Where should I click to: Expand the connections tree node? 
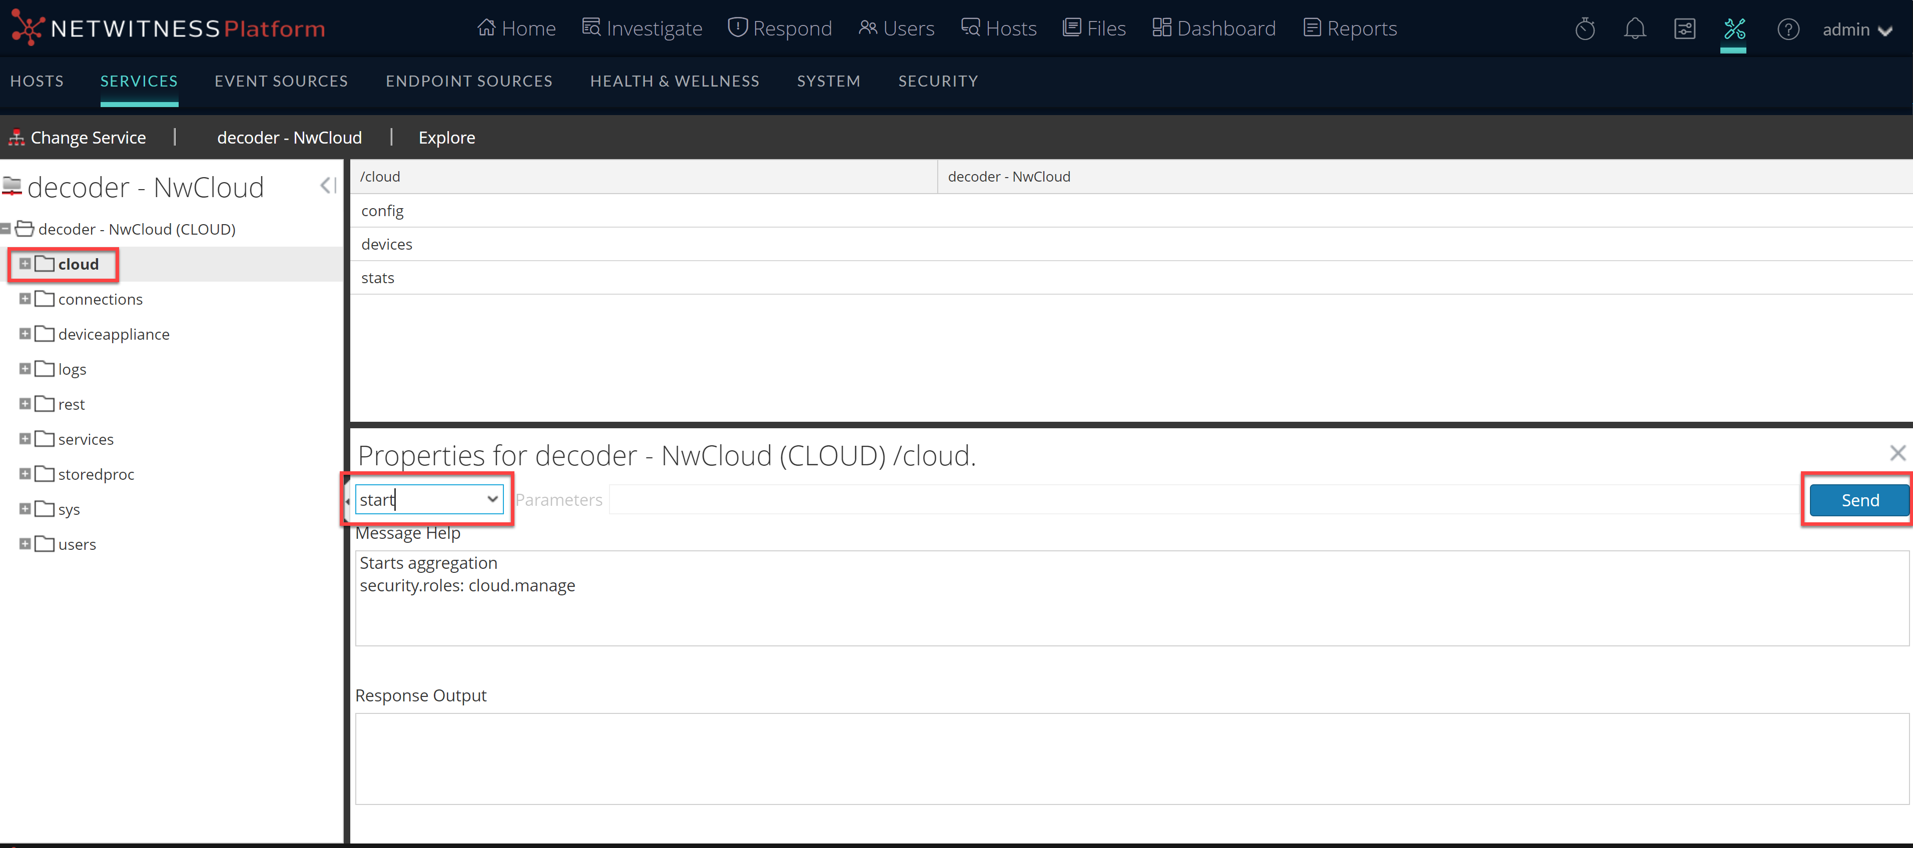pos(22,299)
